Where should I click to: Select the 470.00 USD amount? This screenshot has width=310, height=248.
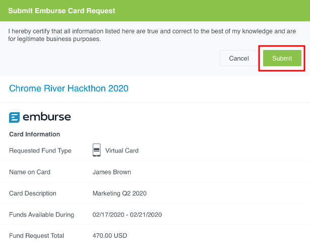110,236
